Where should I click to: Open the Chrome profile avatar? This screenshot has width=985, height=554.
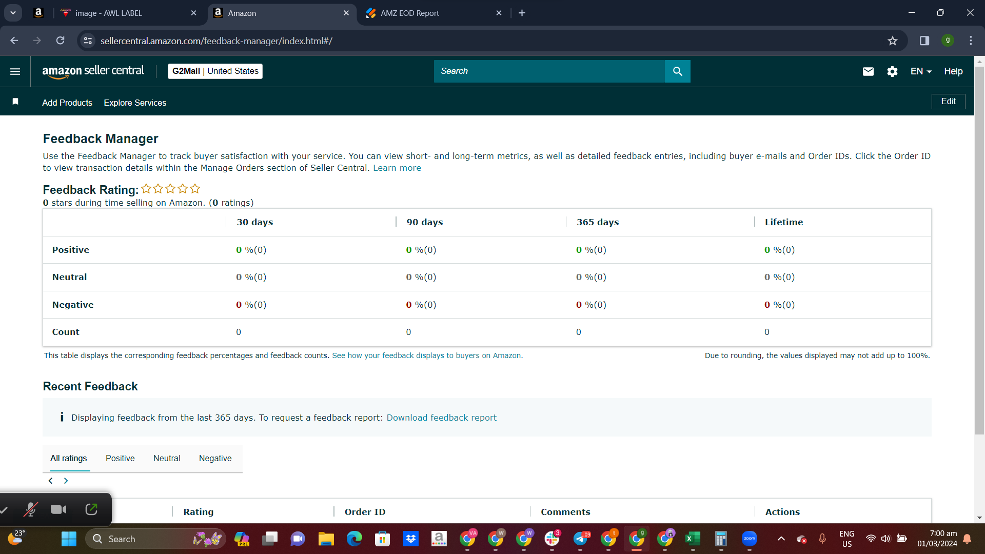(x=948, y=40)
